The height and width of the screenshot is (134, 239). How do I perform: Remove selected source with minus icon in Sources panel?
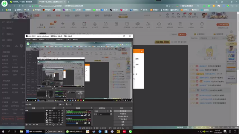coord(50,124)
